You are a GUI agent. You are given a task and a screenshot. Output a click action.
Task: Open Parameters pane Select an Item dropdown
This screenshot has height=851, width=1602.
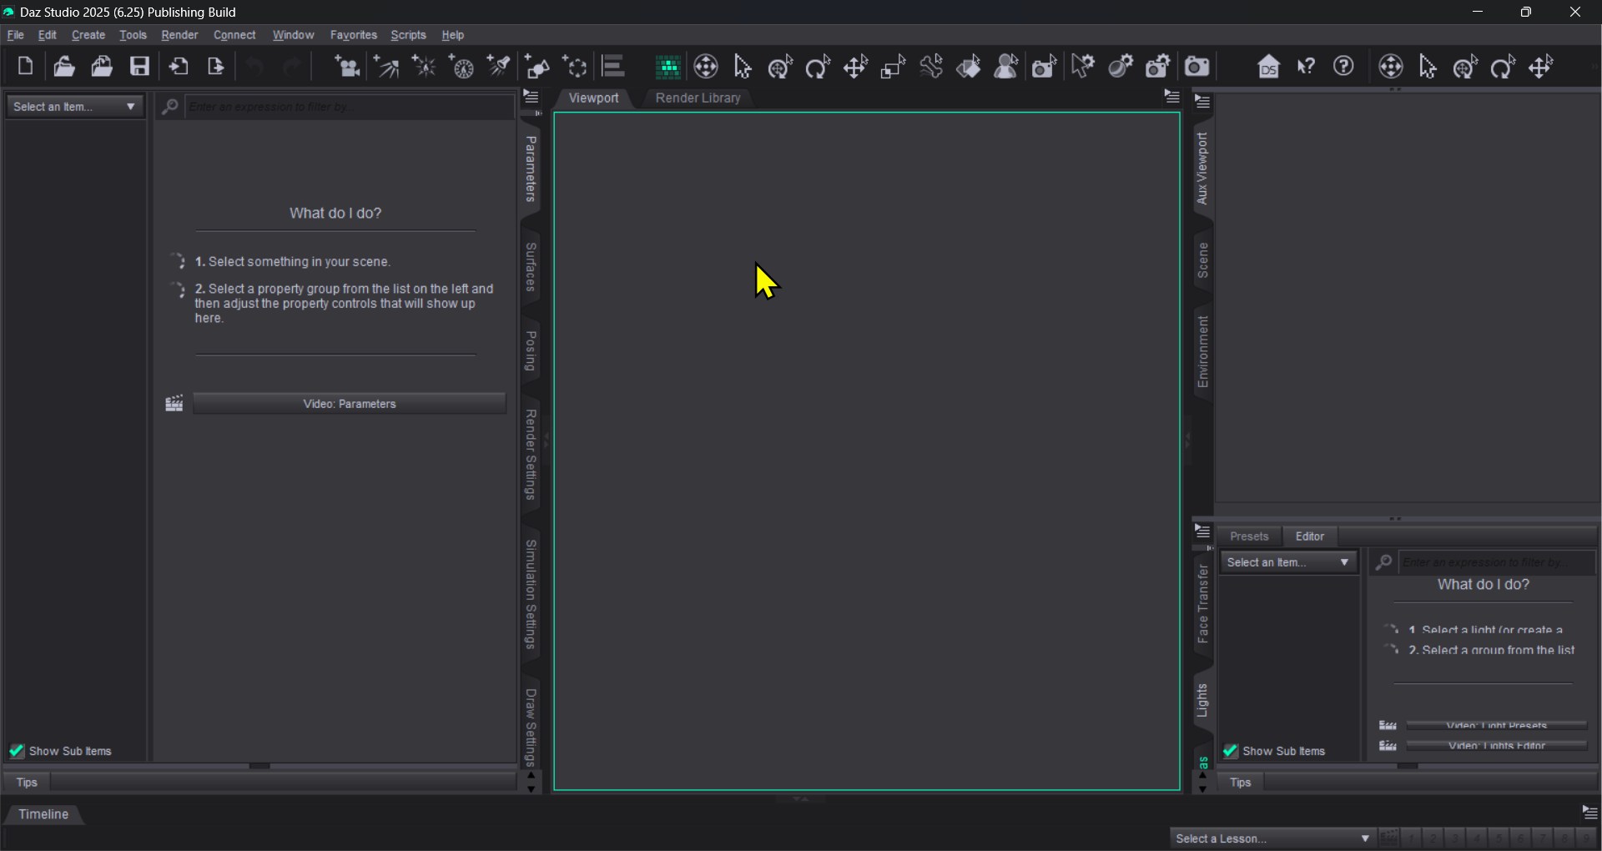click(74, 107)
